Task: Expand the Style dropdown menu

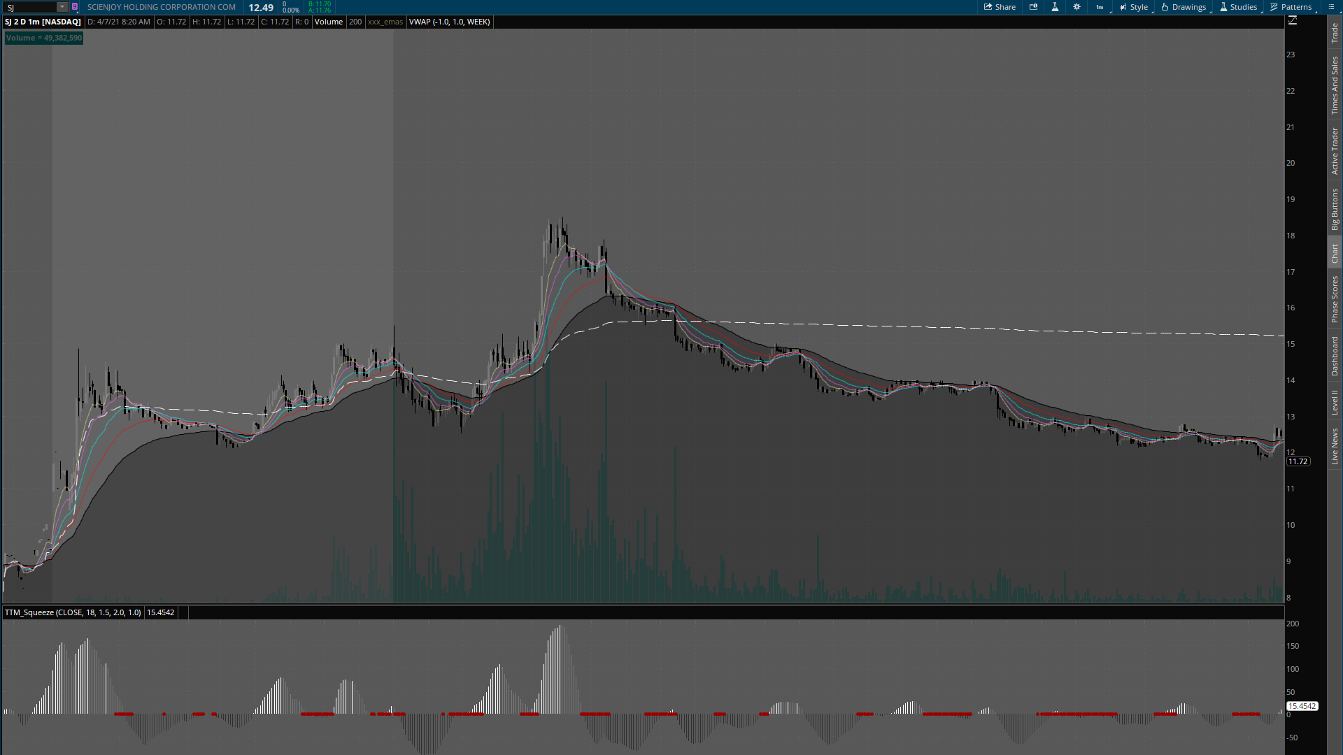Action: pyautogui.click(x=1134, y=7)
